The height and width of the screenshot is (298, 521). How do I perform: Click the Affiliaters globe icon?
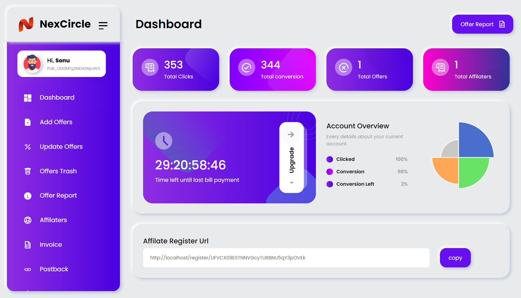click(28, 220)
